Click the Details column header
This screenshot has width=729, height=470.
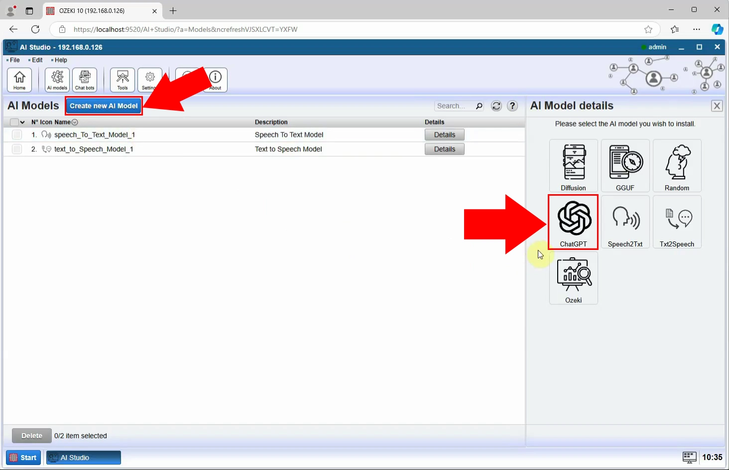[435, 122]
